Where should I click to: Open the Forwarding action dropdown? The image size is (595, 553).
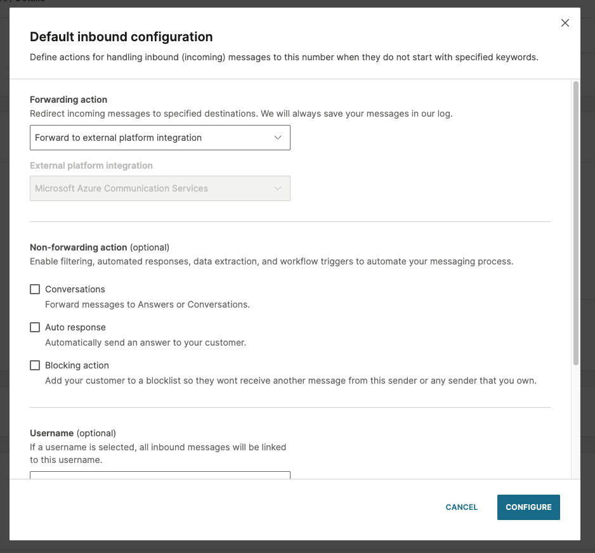tap(160, 138)
